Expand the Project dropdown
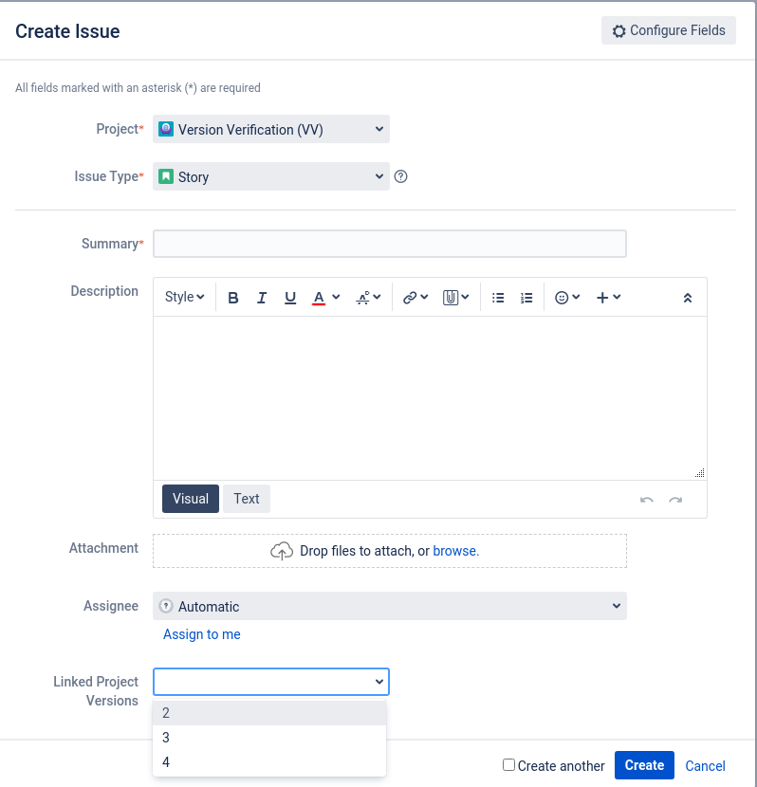Screen dimensions: 757x787 [x=271, y=130]
